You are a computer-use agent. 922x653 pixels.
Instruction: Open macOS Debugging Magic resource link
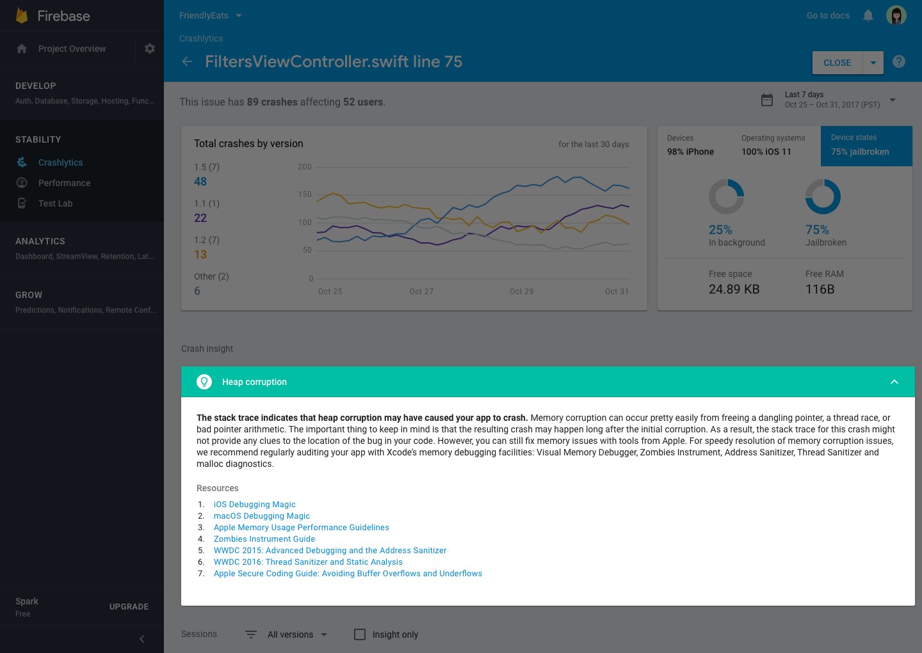(x=262, y=515)
